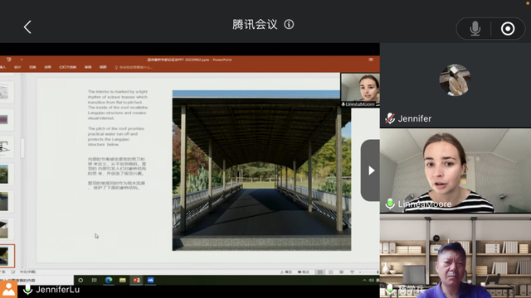The width and height of the screenshot is (531, 298).
Task: Click the thumbnail pane scroll-up arrow
Action: 22,75
